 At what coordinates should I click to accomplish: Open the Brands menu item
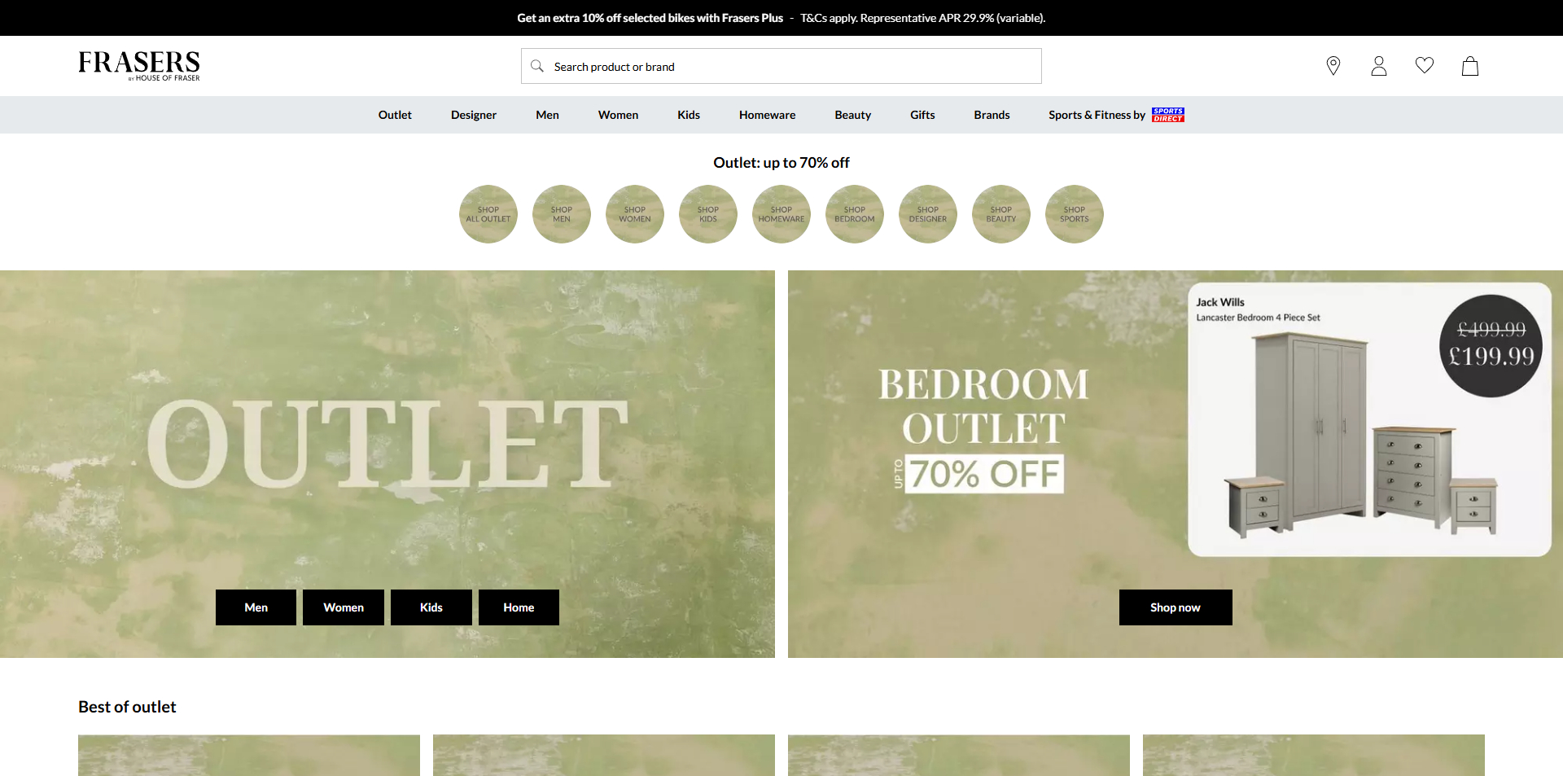pyautogui.click(x=992, y=115)
